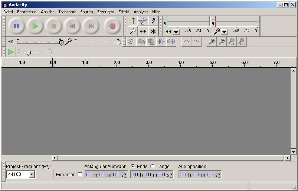
Task: Click the Redo arrow icon
Action: tap(196, 41)
